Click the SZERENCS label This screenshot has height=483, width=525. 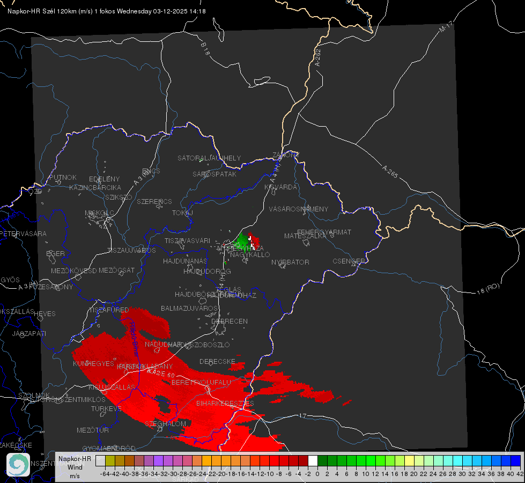coord(154,201)
